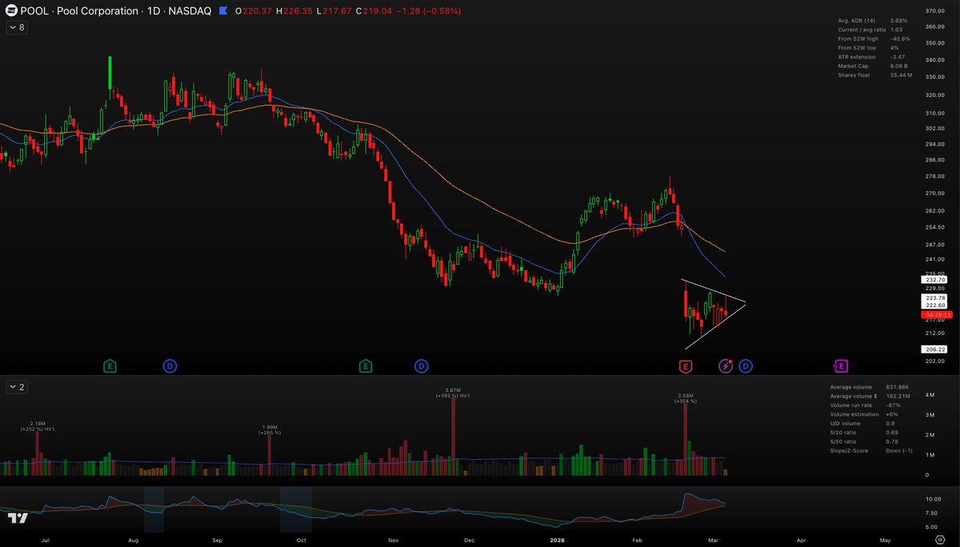Click the green earnings E marker below July

(x=109, y=365)
